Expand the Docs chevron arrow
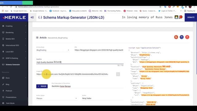Screen dimensions: 197x111 tap(26, 78)
